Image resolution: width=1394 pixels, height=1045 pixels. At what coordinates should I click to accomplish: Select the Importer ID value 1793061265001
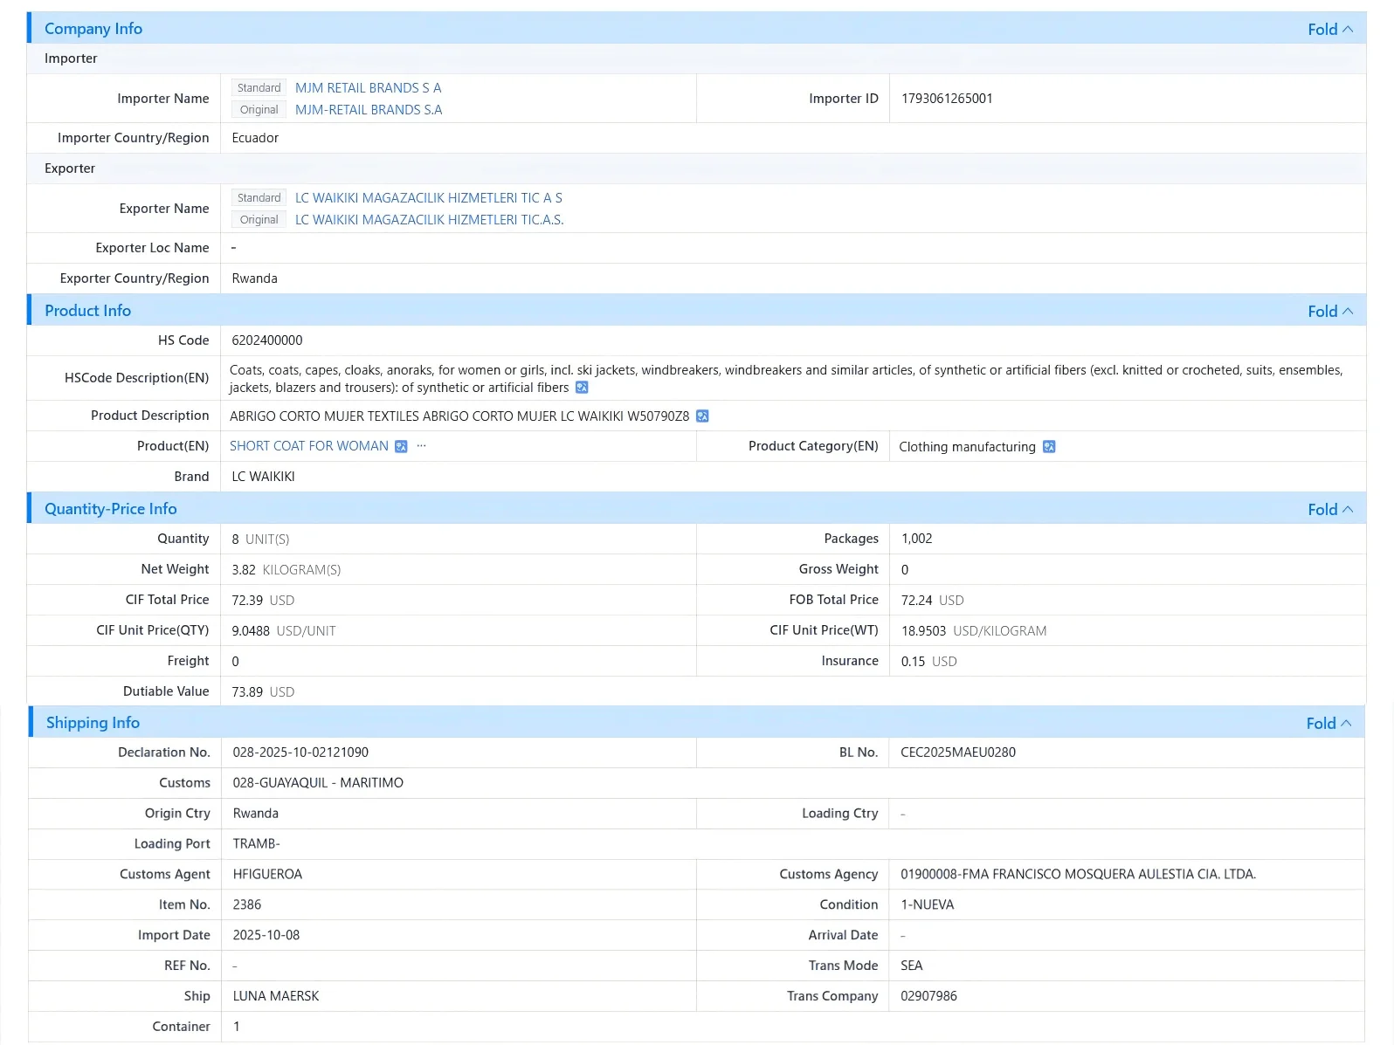pos(947,99)
